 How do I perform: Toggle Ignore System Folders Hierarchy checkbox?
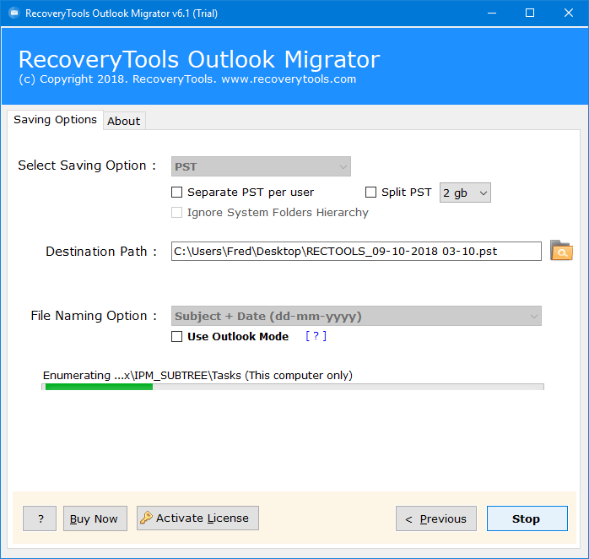point(176,213)
